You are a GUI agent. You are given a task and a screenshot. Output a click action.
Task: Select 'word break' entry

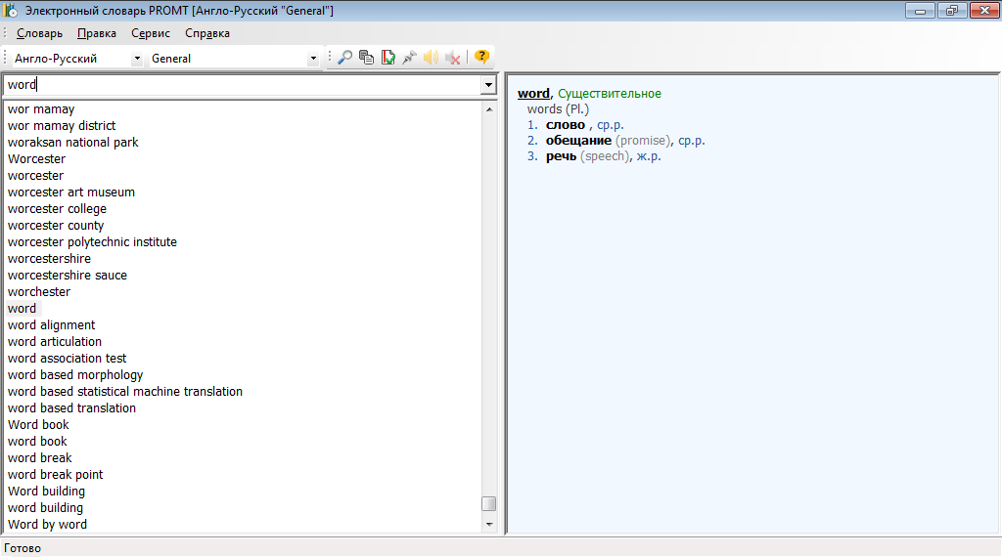point(39,457)
